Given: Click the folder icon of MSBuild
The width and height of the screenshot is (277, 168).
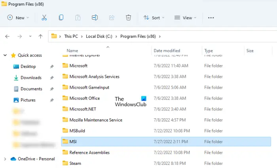Looking at the screenshot, I should click(x=65, y=131).
